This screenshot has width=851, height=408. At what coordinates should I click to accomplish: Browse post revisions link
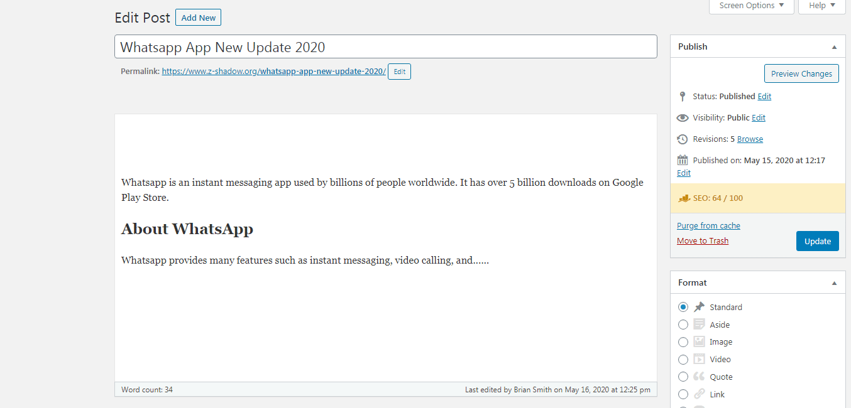click(x=750, y=139)
